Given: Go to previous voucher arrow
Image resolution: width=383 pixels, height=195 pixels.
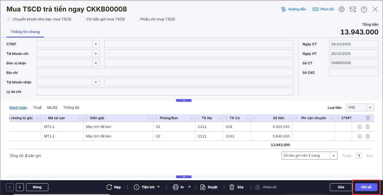Looking at the screenshot, I should pyautogui.click(x=10, y=187).
